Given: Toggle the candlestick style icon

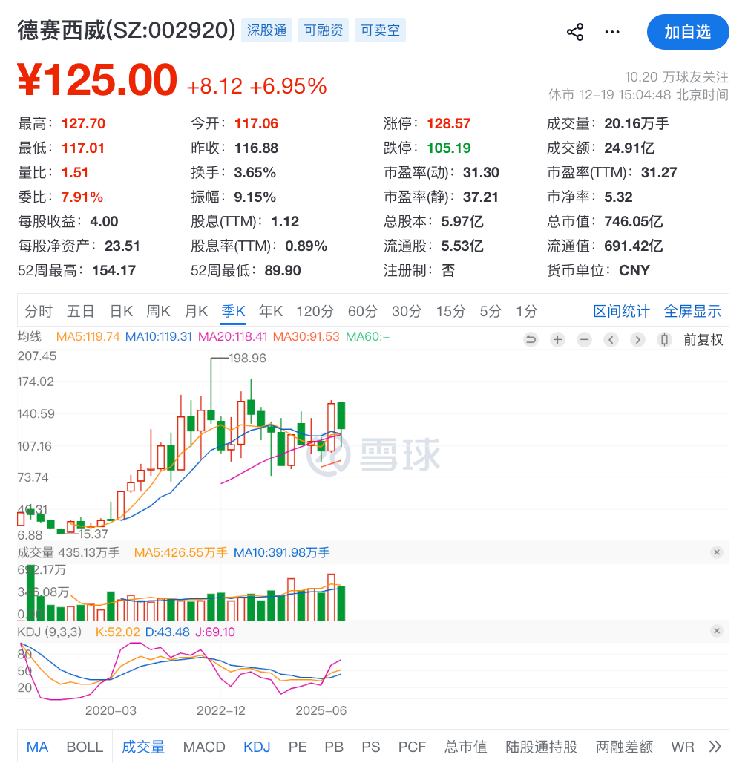Looking at the screenshot, I should (x=664, y=339).
